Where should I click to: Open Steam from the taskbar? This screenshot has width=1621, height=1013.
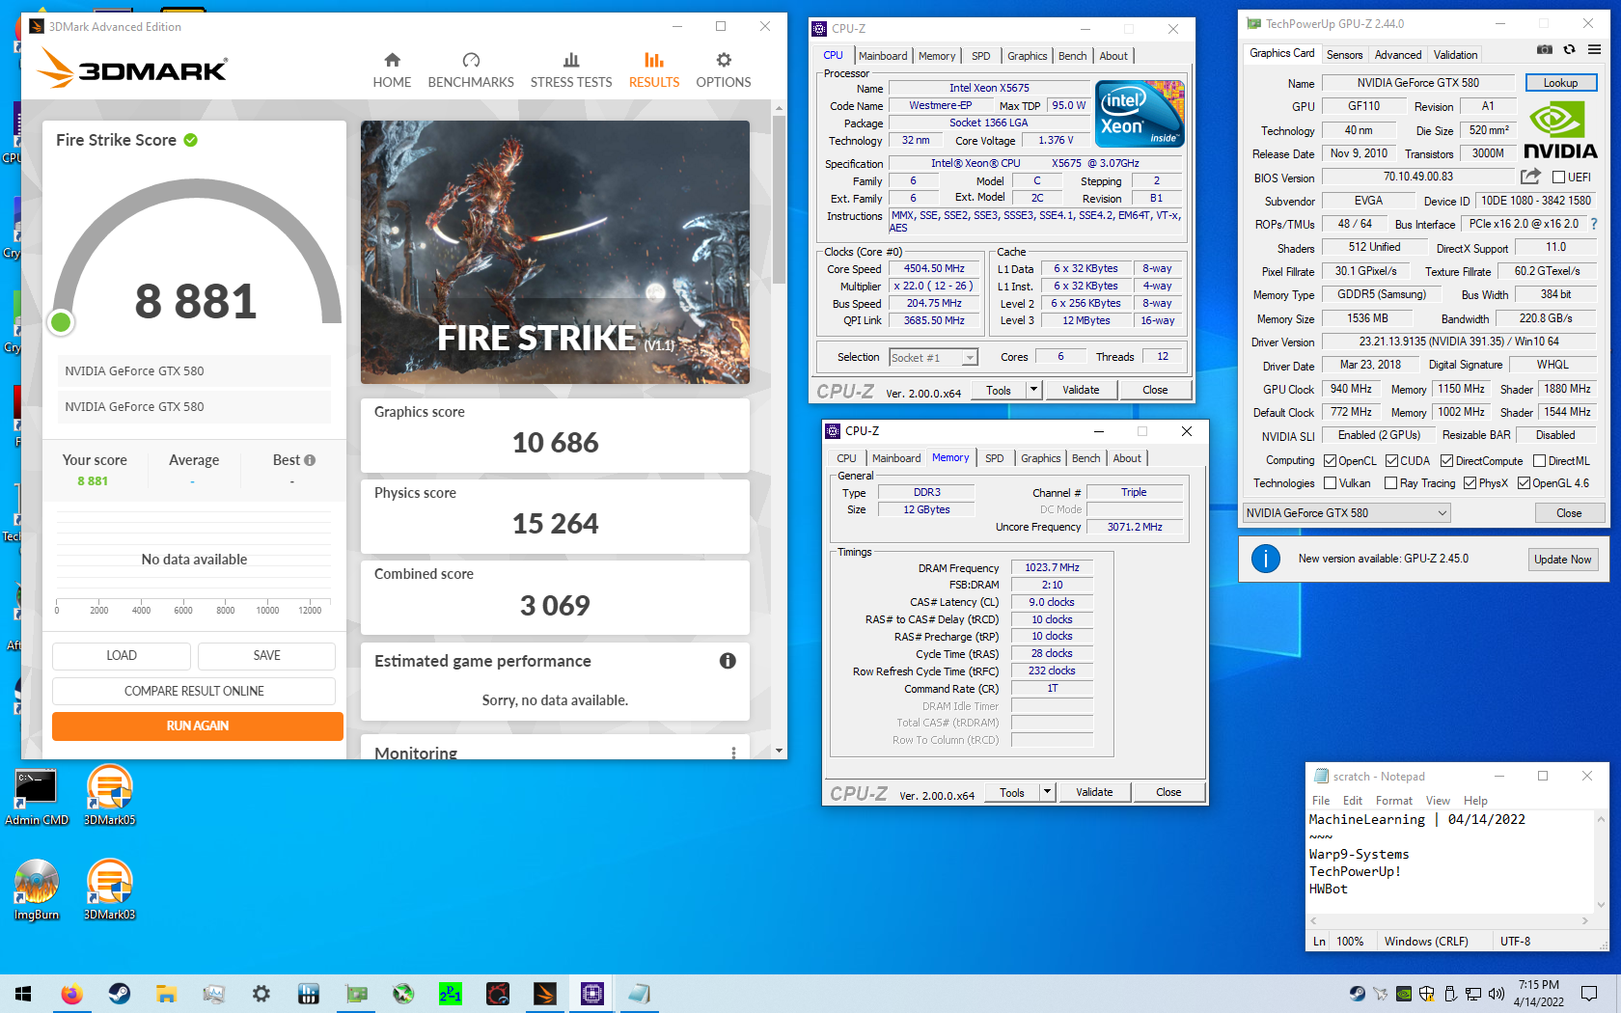[119, 994]
